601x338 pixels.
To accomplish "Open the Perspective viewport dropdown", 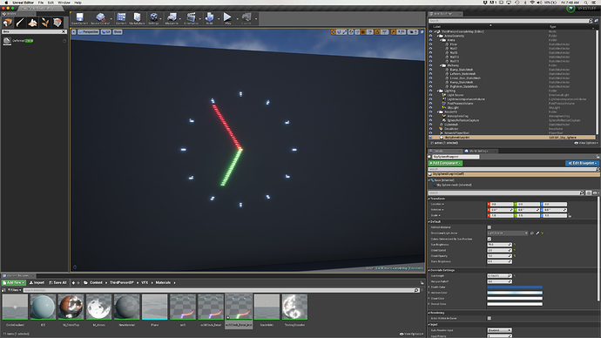I will click(89, 32).
